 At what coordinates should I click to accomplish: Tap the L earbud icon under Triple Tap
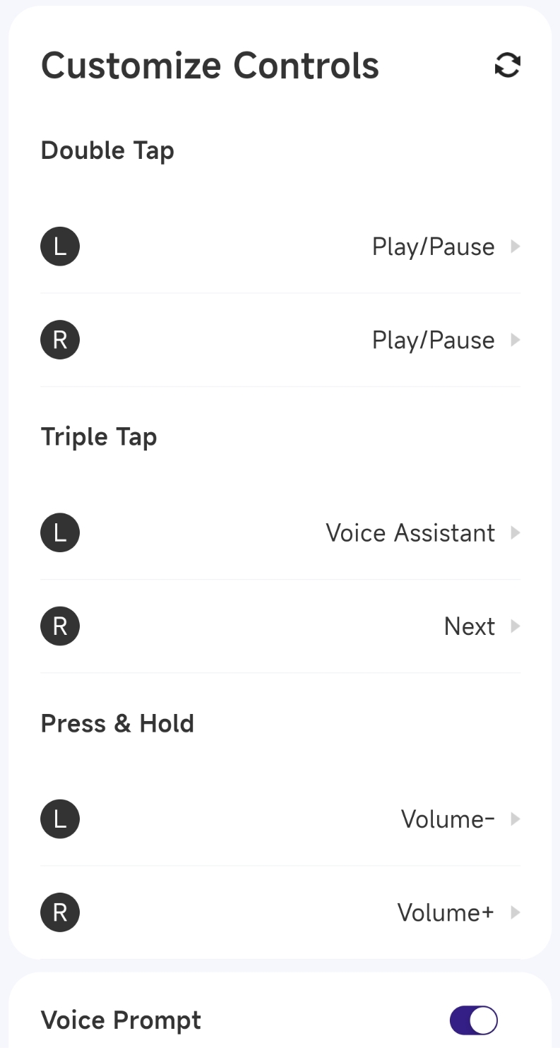pos(60,532)
